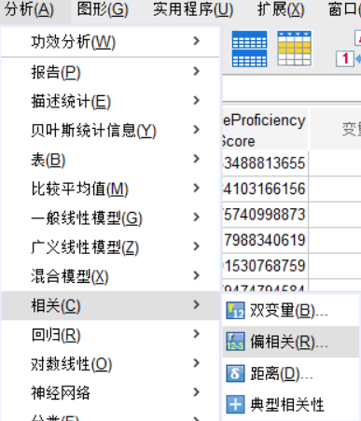Open the 图形(G) menu

coord(103,9)
